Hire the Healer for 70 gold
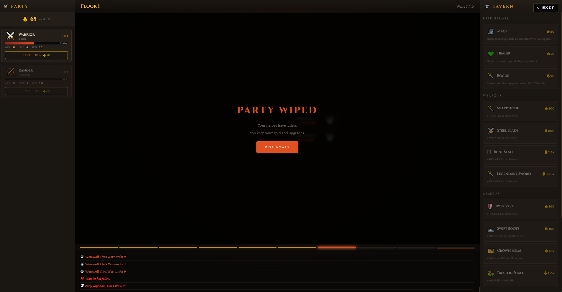 pos(520,57)
